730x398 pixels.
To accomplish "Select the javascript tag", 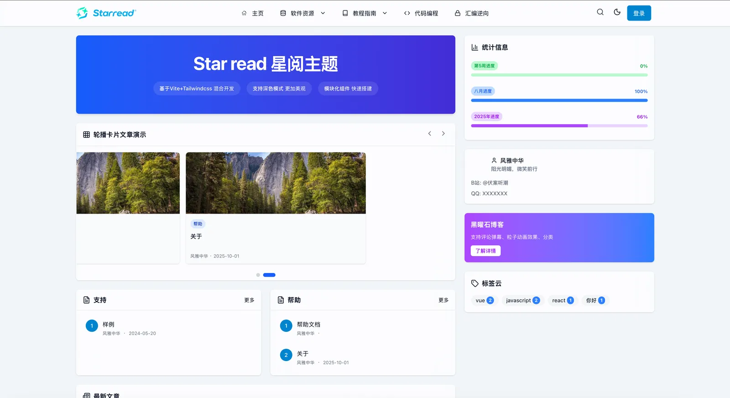I will [522, 300].
